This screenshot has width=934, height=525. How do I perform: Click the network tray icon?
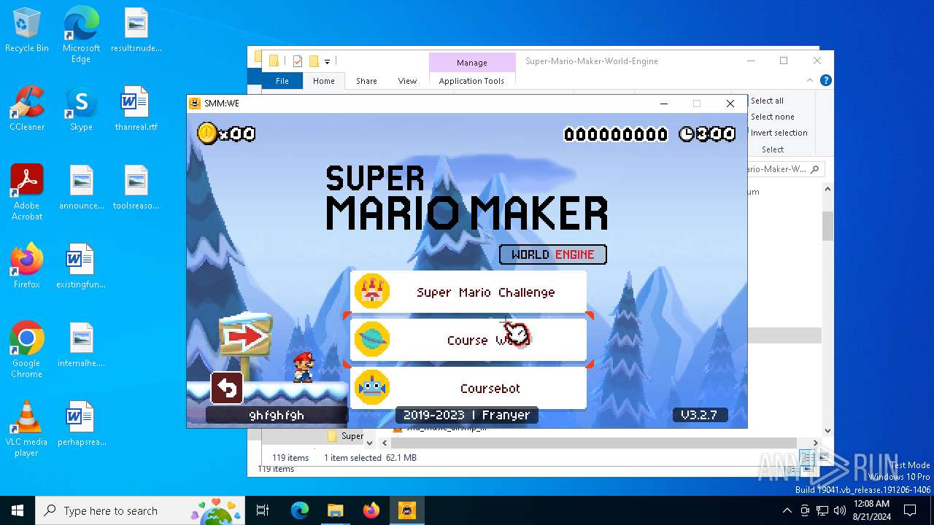822,510
